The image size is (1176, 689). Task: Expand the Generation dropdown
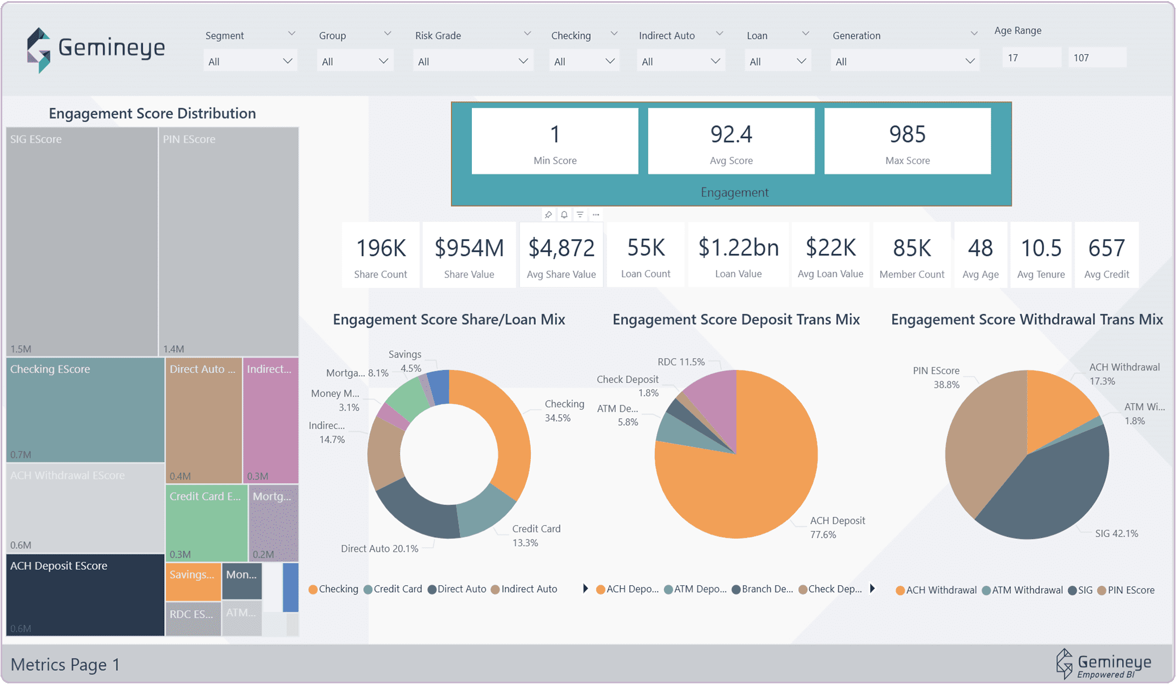point(904,61)
